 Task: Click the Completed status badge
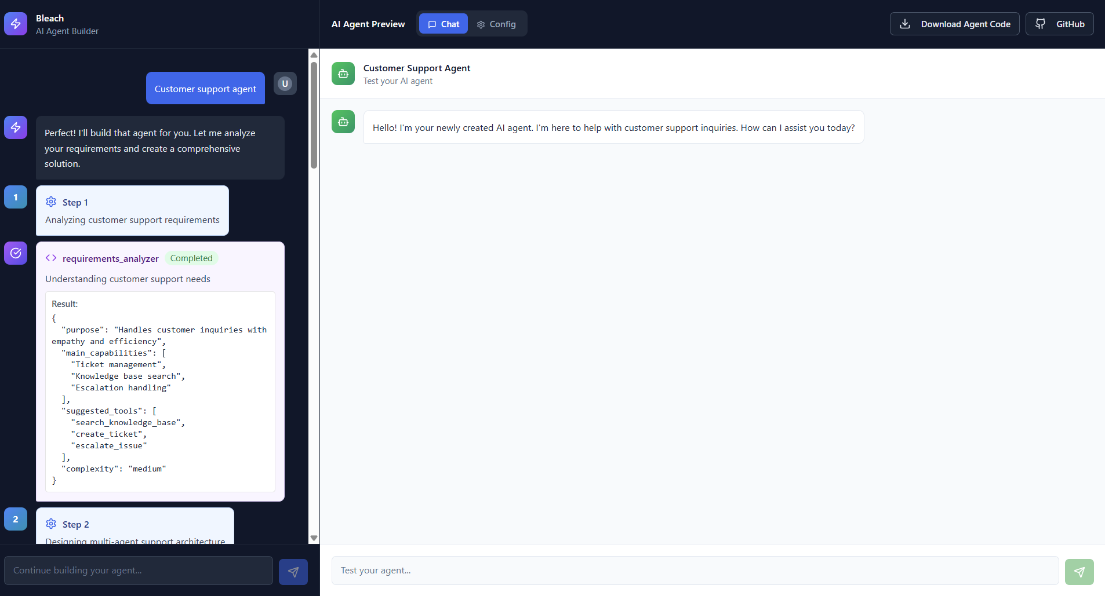click(191, 258)
